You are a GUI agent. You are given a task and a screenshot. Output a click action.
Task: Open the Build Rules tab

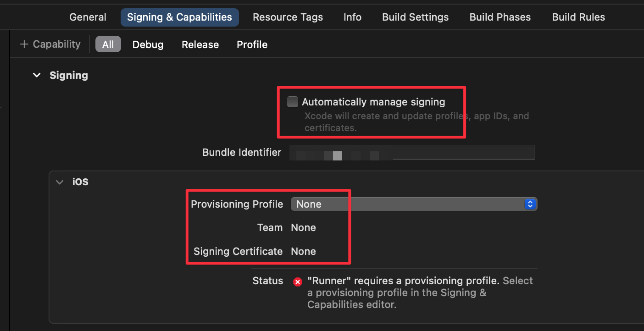(x=578, y=17)
